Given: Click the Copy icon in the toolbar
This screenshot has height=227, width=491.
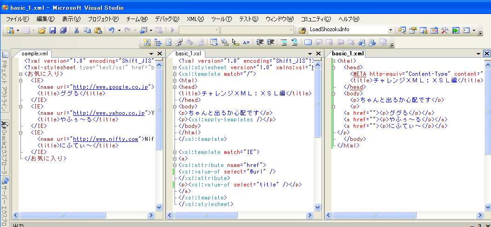Looking at the screenshot, I should pyautogui.click(x=87, y=30).
